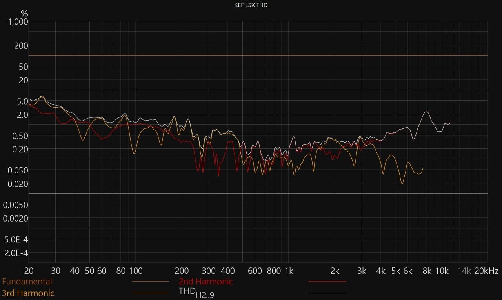Viewport: 502px width, 300px height.
Task: Click the 3rd Harmonic legend line sample
Action: [x=151, y=293]
